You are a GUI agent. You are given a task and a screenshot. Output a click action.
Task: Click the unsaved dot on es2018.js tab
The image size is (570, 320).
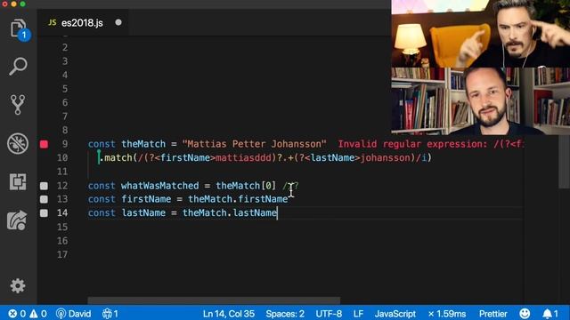[x=118, y=22]
